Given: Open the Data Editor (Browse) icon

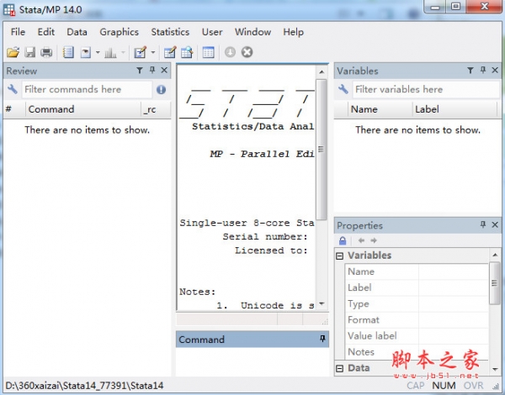Looking at the screenshot, I should tap(187, 52).
